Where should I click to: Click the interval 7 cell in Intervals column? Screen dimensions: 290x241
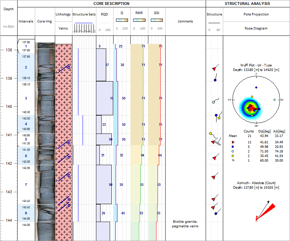[x=26, y=184]
